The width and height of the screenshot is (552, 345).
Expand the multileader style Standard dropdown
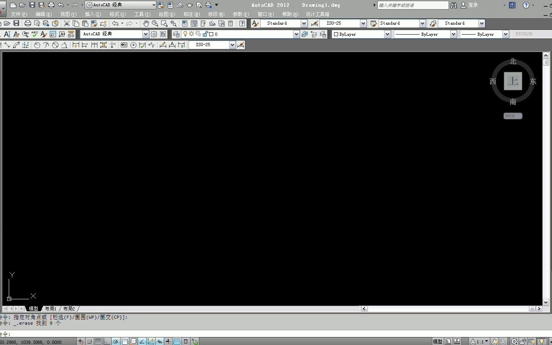coord(482,23)
